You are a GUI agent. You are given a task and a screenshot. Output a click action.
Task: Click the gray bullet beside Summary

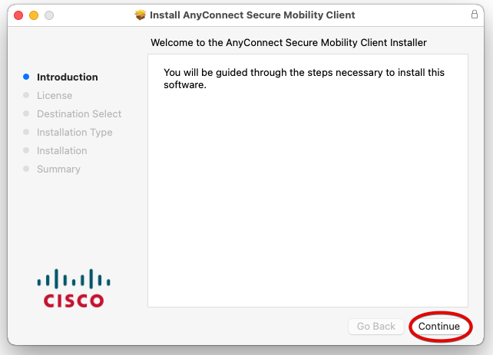point(26,169)
